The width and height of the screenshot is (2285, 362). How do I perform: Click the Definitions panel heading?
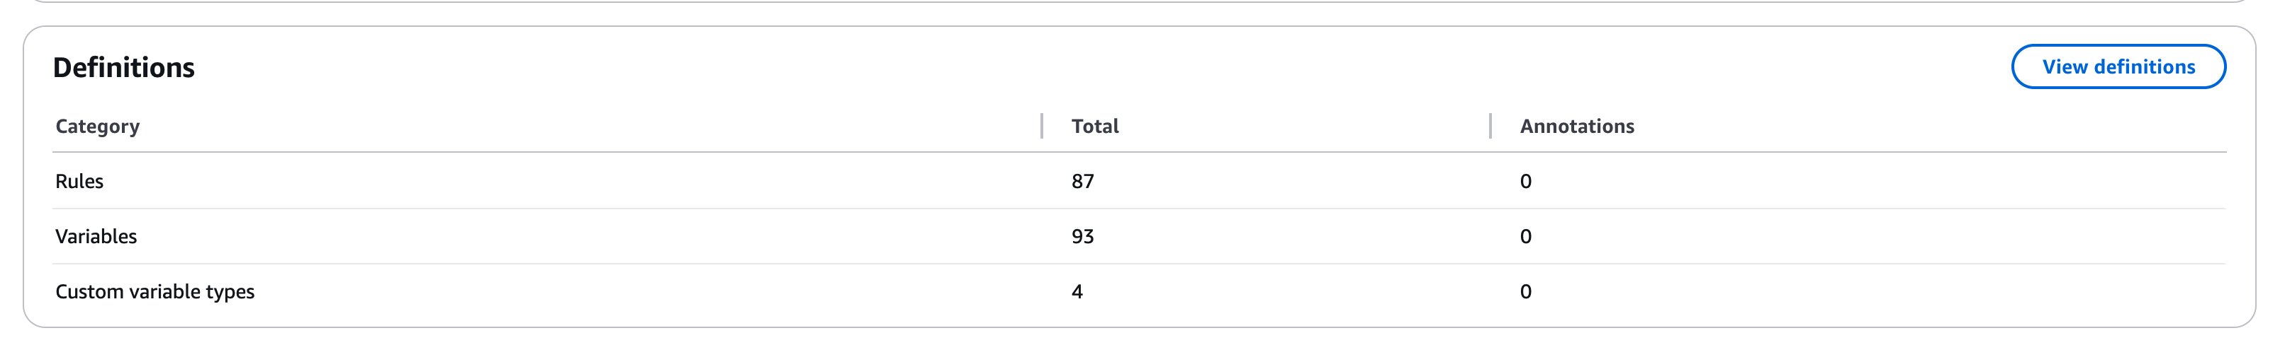pos(123,67)
